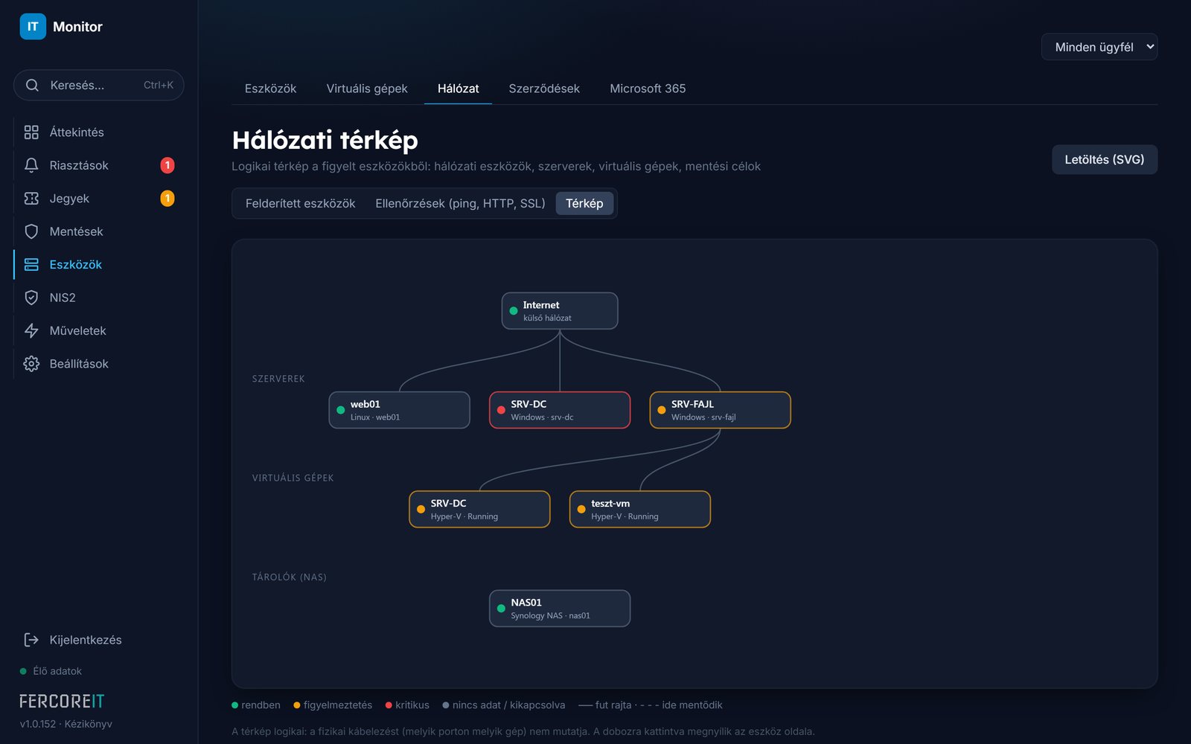The image size is (1191, 744).
Task: Click the IT Monitor logo icon
Action: click(x=33, y=27)
